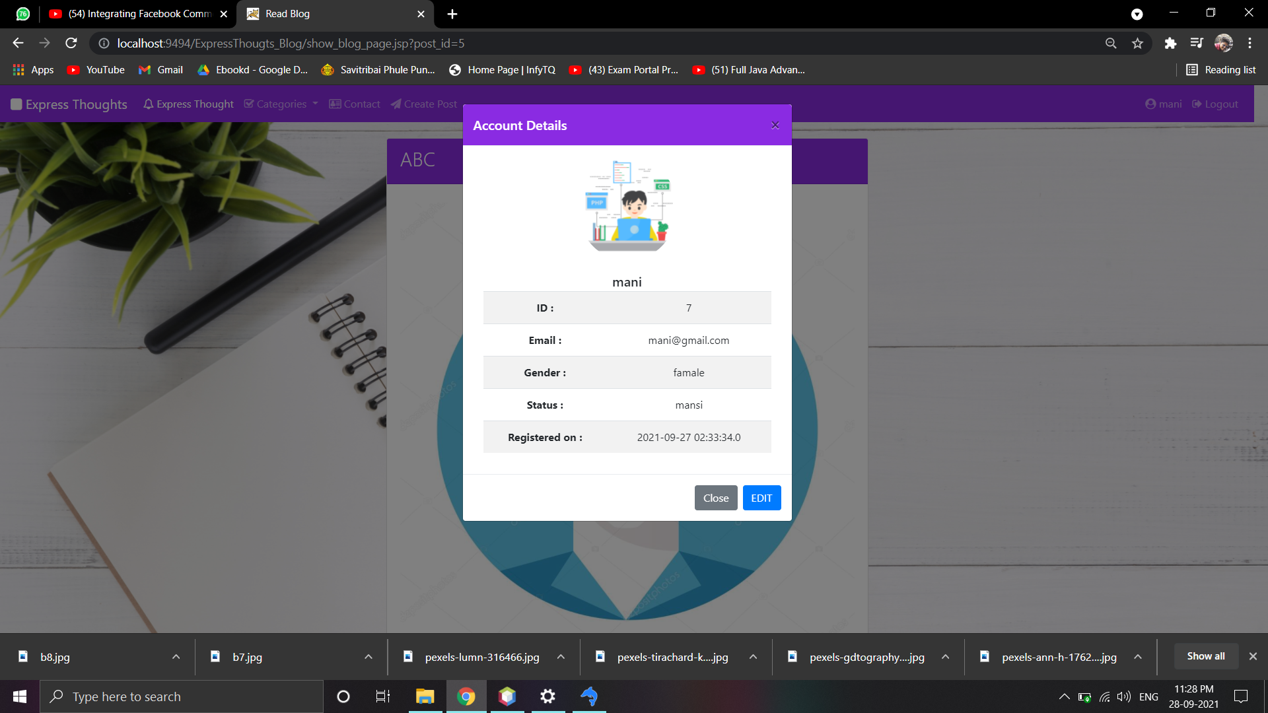Open the YouTube bookmark
This screenshot has width=1268, height=713.
[x=96, y=70]
